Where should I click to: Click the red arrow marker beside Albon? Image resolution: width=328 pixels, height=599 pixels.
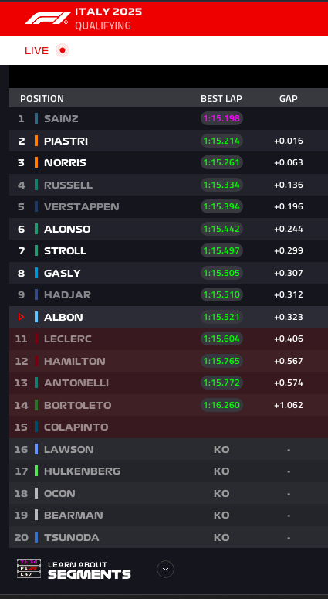(22, 317)
